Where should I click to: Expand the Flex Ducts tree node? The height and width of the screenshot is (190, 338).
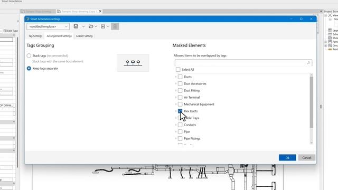pyautogui.click(x=176, y=111)
